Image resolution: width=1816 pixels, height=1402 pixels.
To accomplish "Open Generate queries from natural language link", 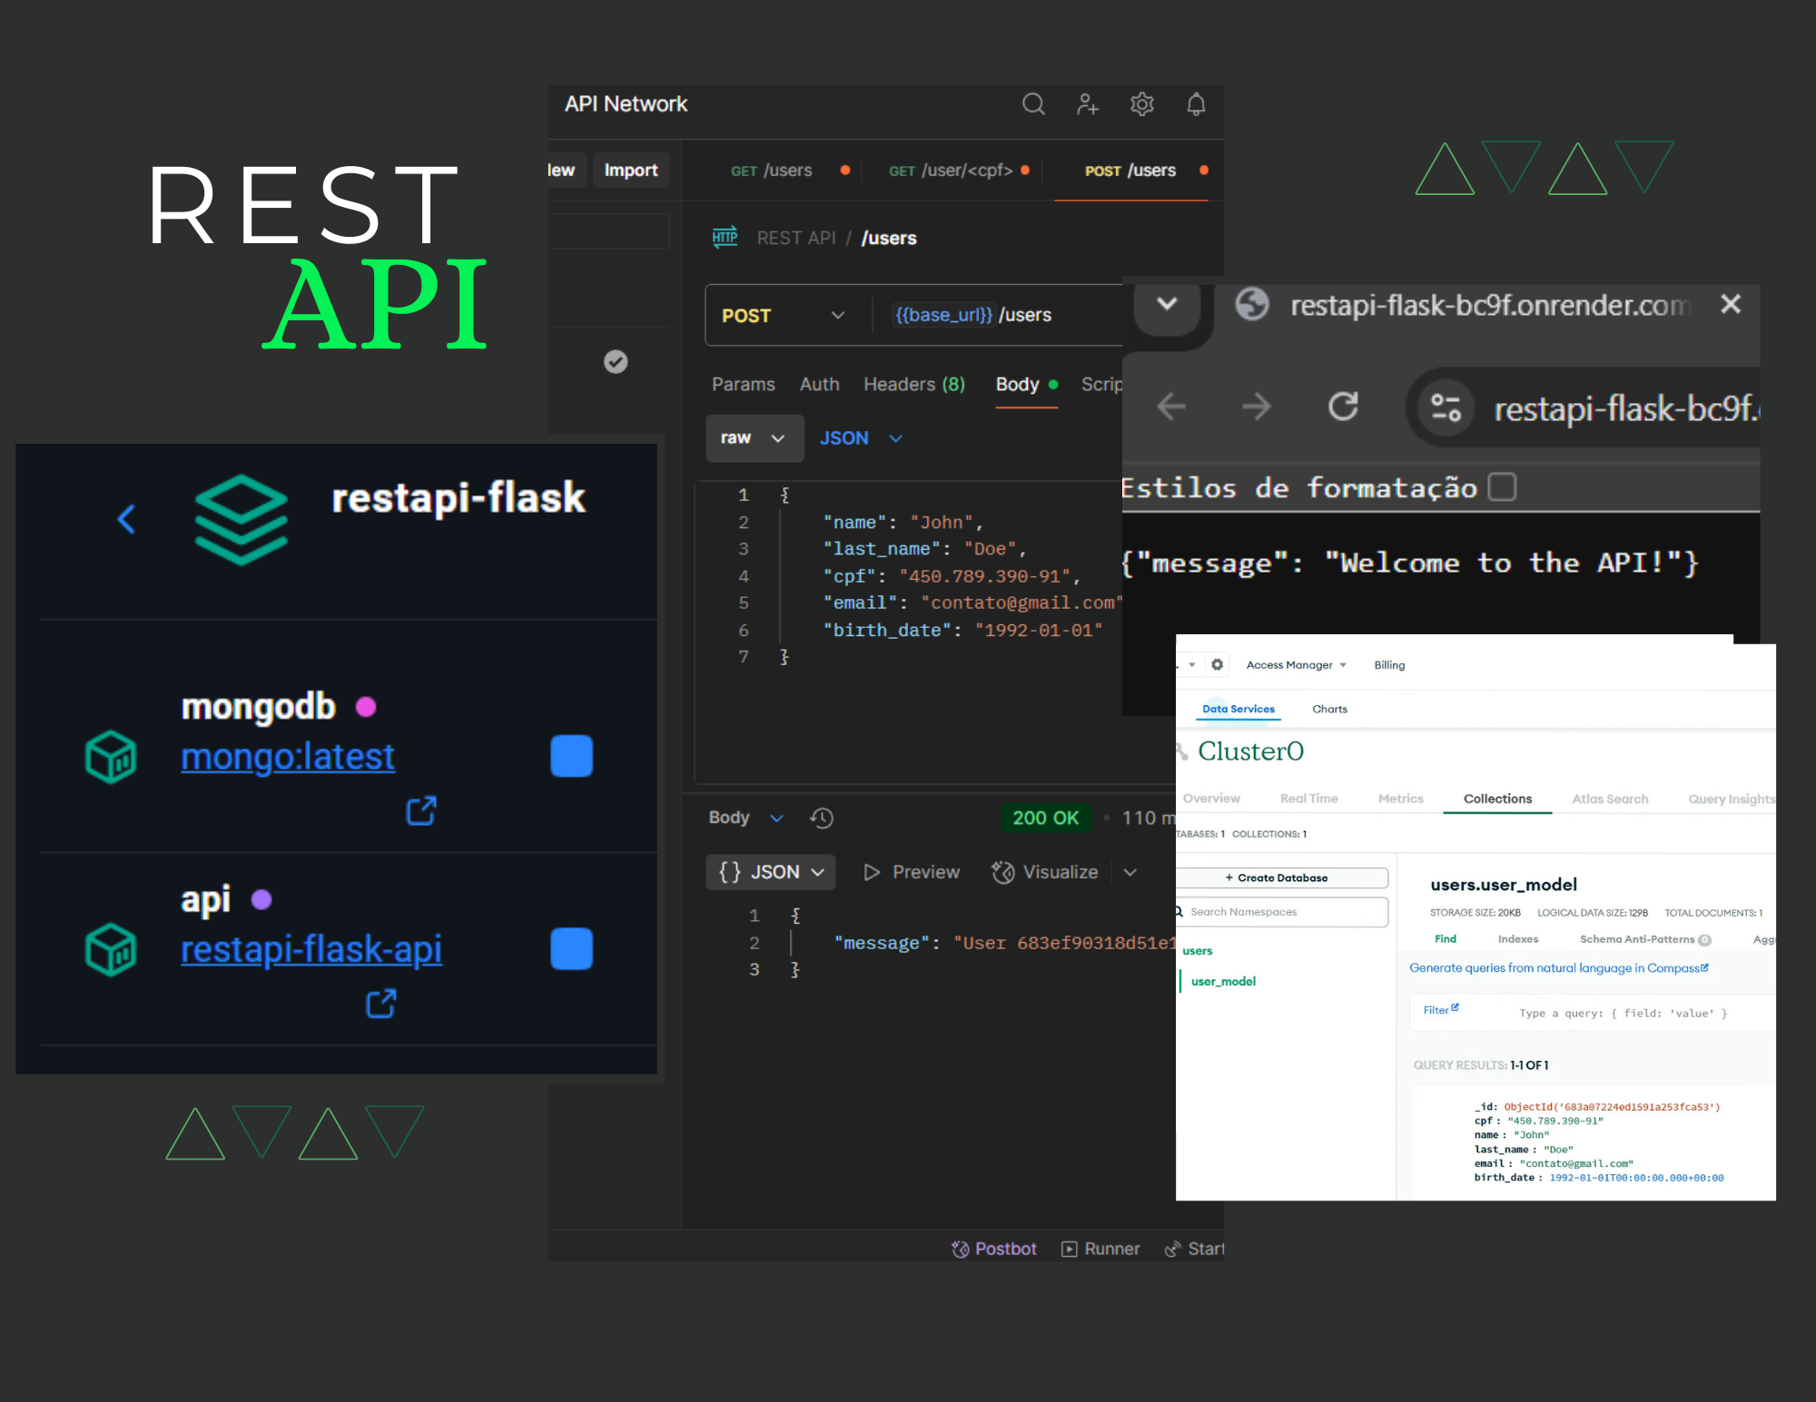I will 1558,968.
